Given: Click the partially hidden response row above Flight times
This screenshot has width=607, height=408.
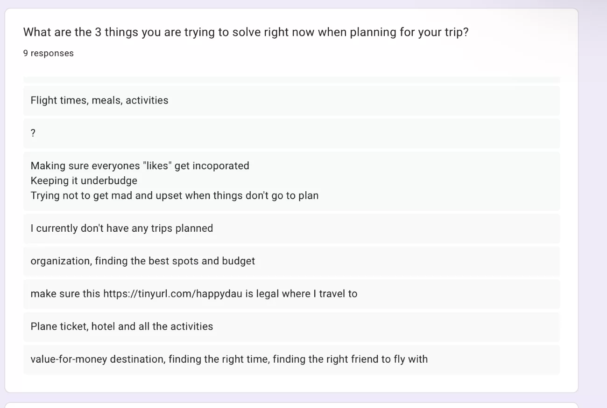Looking at the screenshot, I should [291, 80].
